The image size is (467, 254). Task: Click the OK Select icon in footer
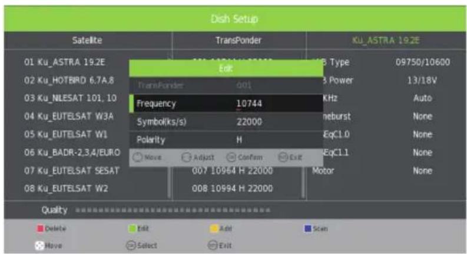tap(131, 245)
